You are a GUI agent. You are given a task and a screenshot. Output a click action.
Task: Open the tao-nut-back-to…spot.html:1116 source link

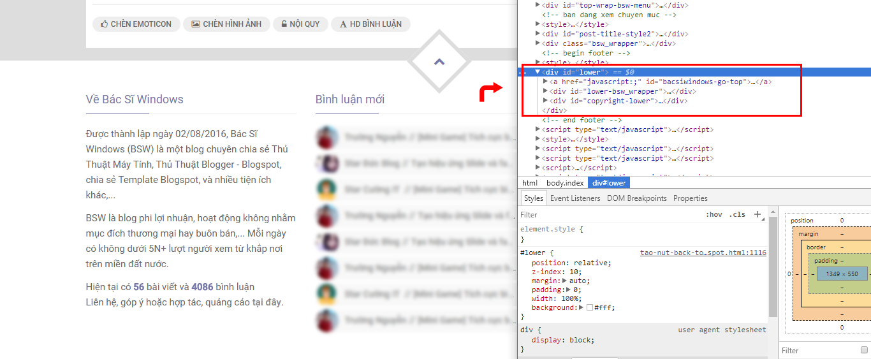pos(703,253)
